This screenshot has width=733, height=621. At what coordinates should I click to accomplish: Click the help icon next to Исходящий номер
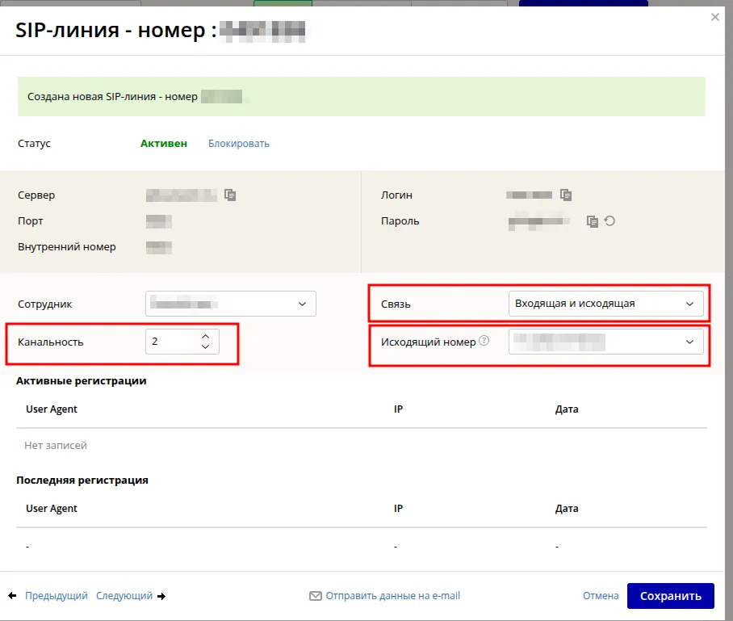(x=484, y=341)
